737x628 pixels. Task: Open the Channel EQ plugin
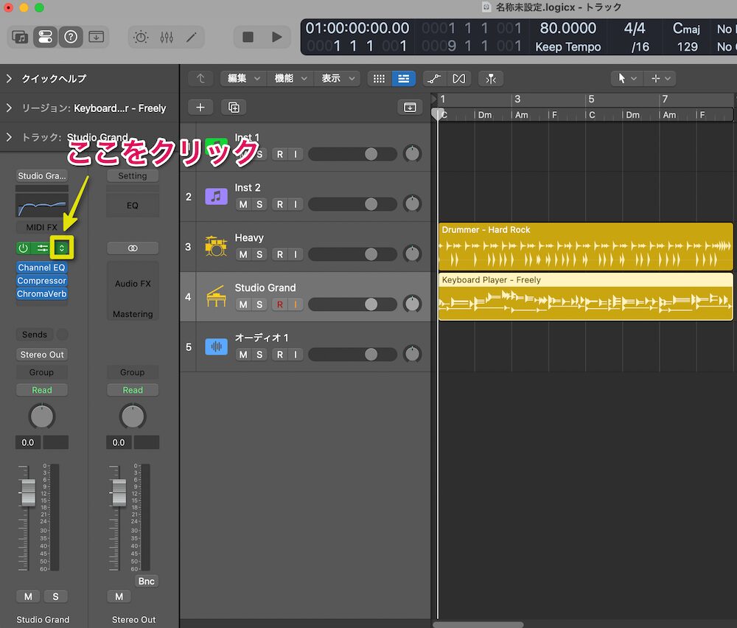click(x=41, y=268)
